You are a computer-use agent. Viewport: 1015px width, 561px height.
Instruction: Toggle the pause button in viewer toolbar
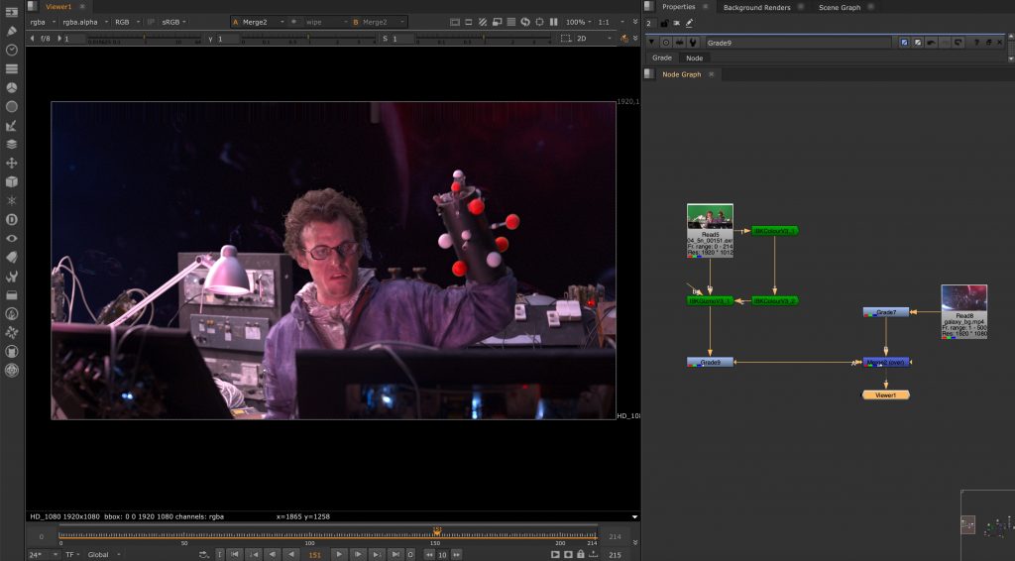(554, 22)
